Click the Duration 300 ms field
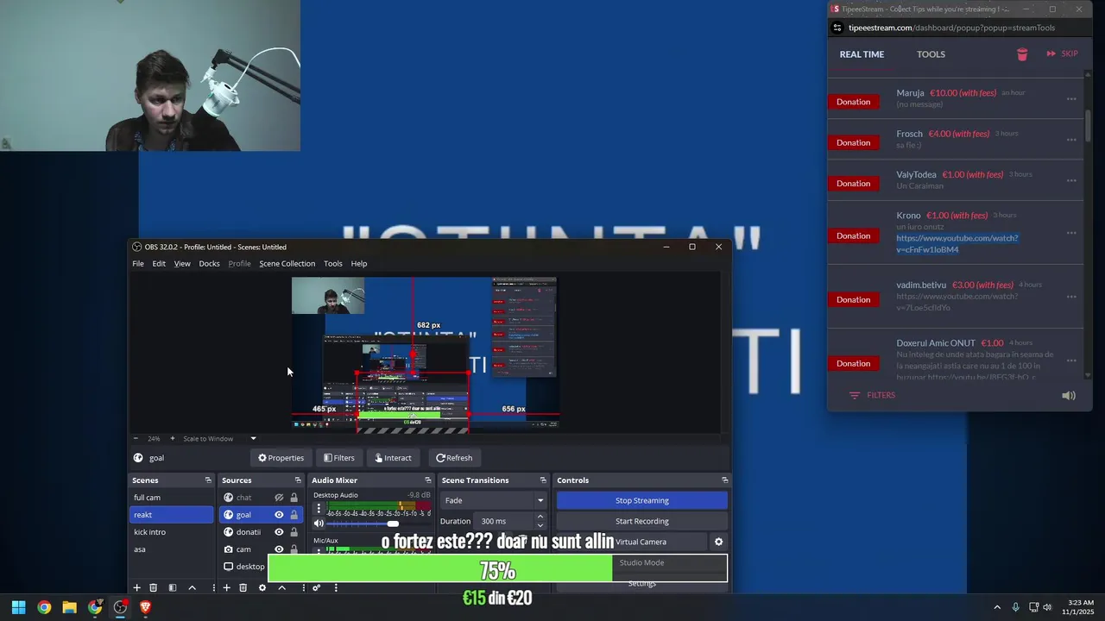 coord(504,521)
